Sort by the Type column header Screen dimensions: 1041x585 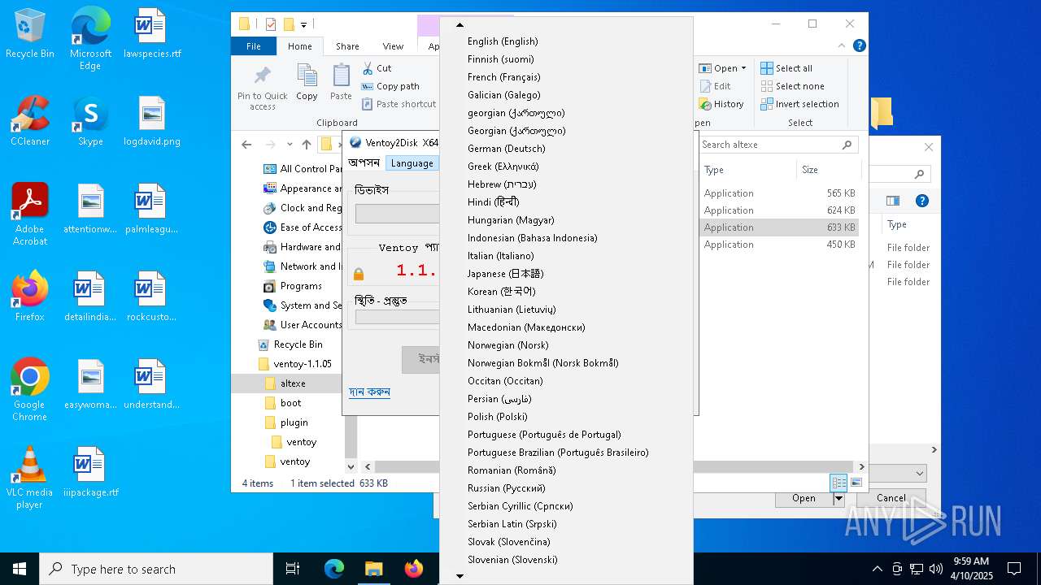tap(747, 170)
